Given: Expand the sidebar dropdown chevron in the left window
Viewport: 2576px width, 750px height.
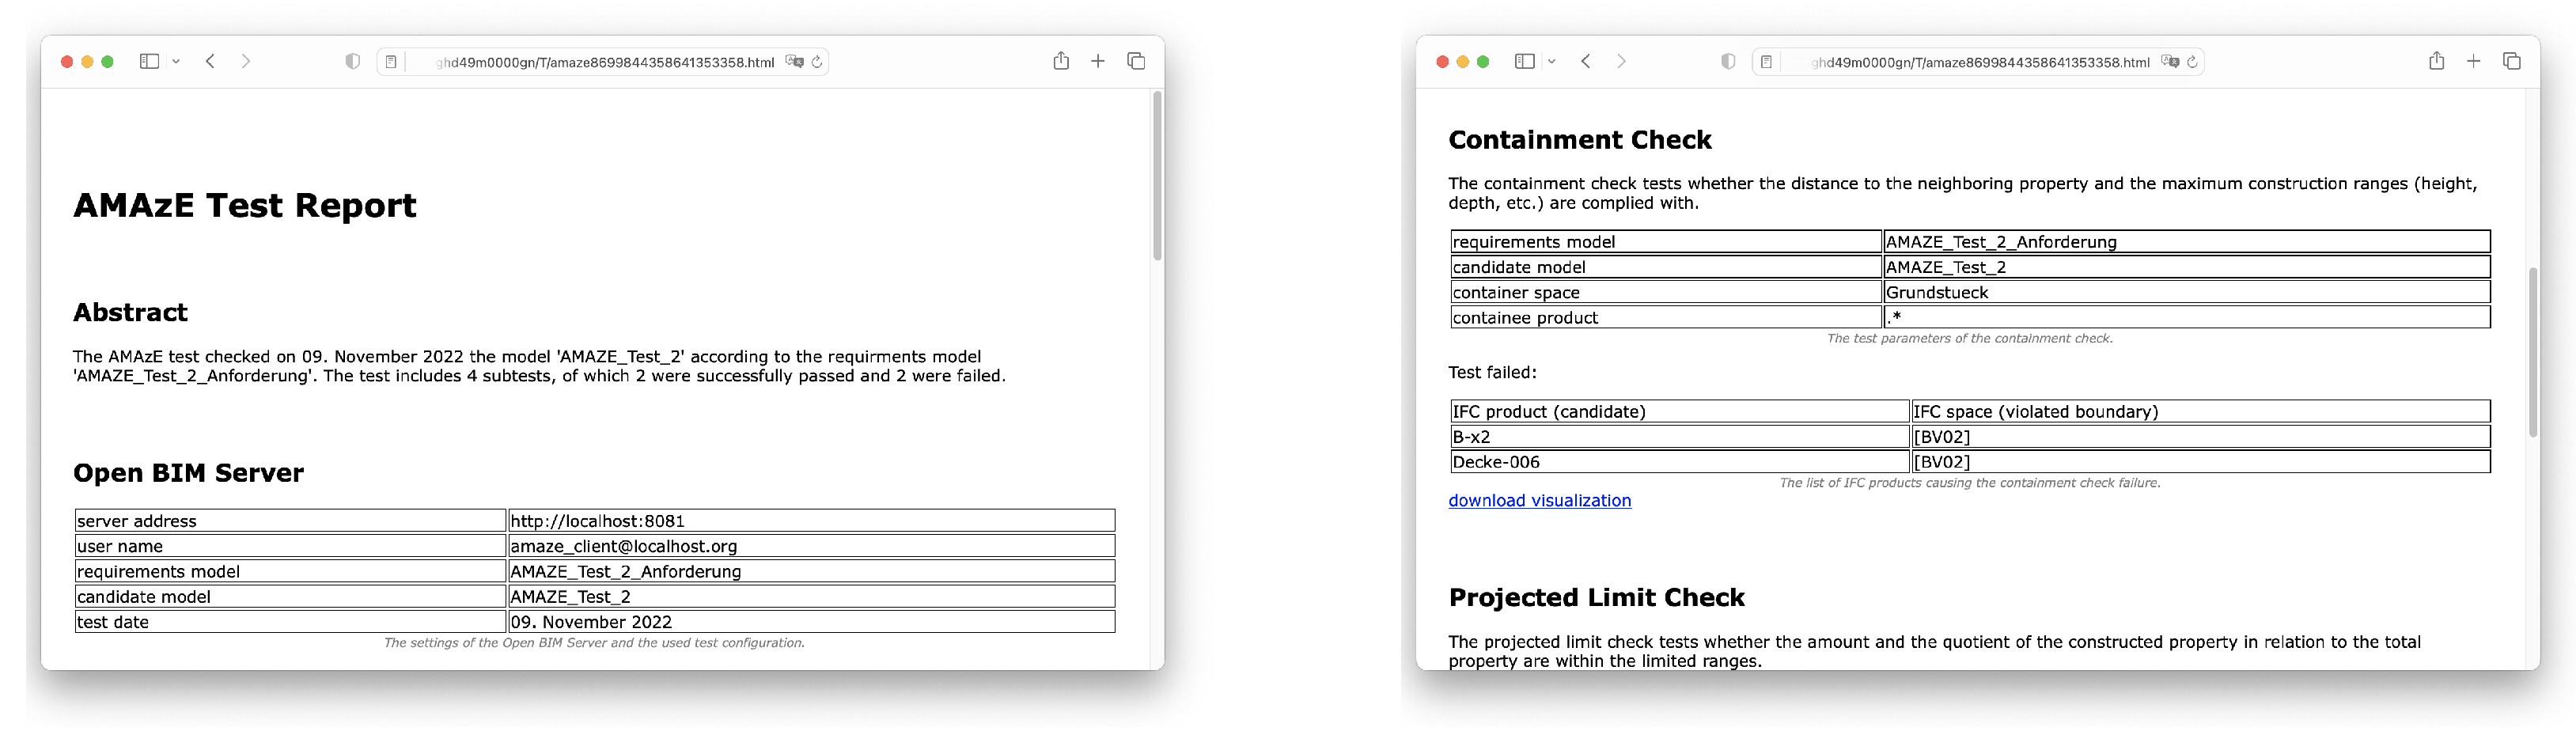Looking at the screenshot, I should [x=176, y=62].
